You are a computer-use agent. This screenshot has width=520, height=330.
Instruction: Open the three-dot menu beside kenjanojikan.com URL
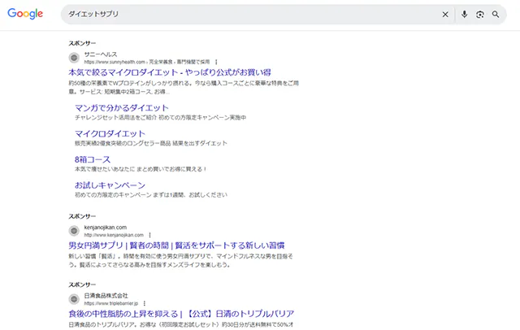pyautogui.click(x=149, y=235)
